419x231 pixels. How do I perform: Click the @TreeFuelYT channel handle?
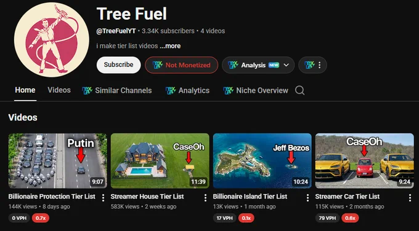tap(116, 31)
